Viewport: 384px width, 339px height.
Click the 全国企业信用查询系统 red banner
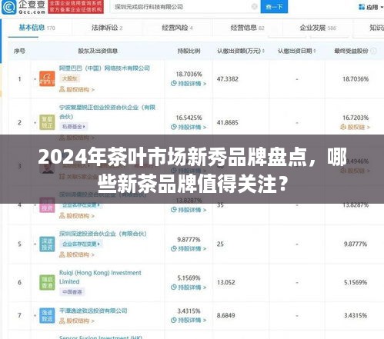point(76,7)
